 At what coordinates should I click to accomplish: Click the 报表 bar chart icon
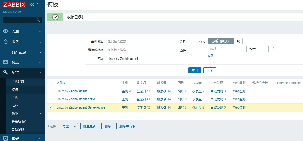[x=6, y=62]
